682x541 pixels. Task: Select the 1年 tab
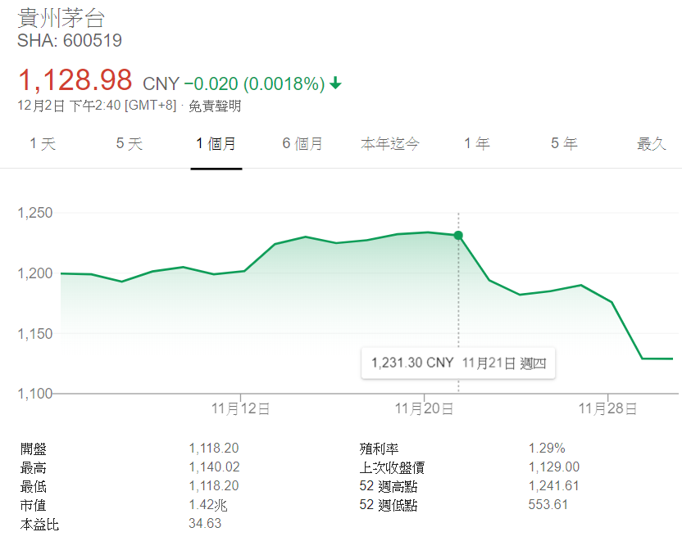tap(477, 144)
